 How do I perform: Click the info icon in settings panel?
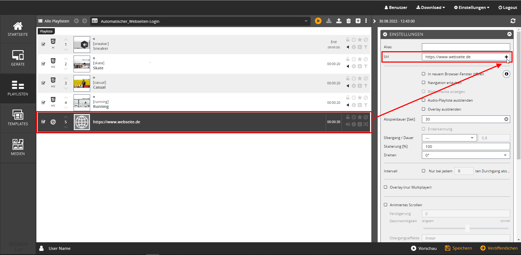pos(506,74)
